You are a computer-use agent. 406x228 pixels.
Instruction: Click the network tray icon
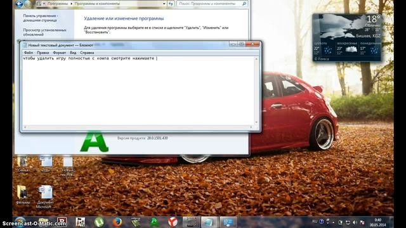click(x=348, y=222)
